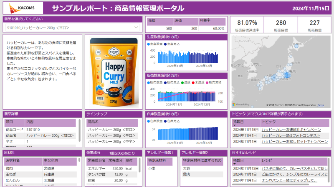
Task: Click the 辛さ detail row
Action: coord(40,141)
